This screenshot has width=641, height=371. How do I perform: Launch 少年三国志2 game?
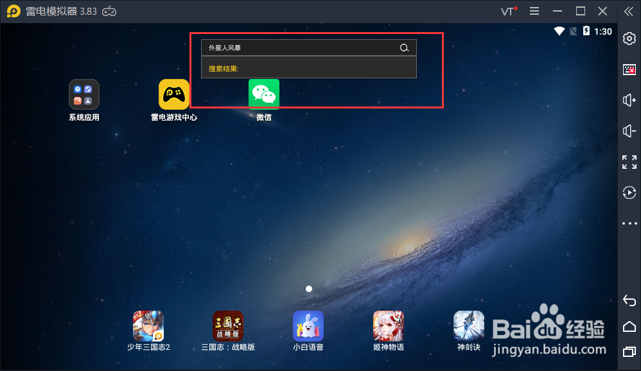point(148,325)
